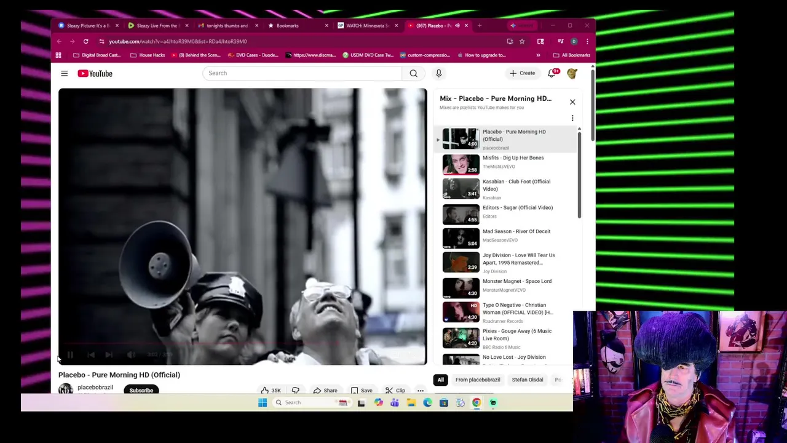Open a new browser tab
The image size is (787, 443).
[x=480, y=26]
